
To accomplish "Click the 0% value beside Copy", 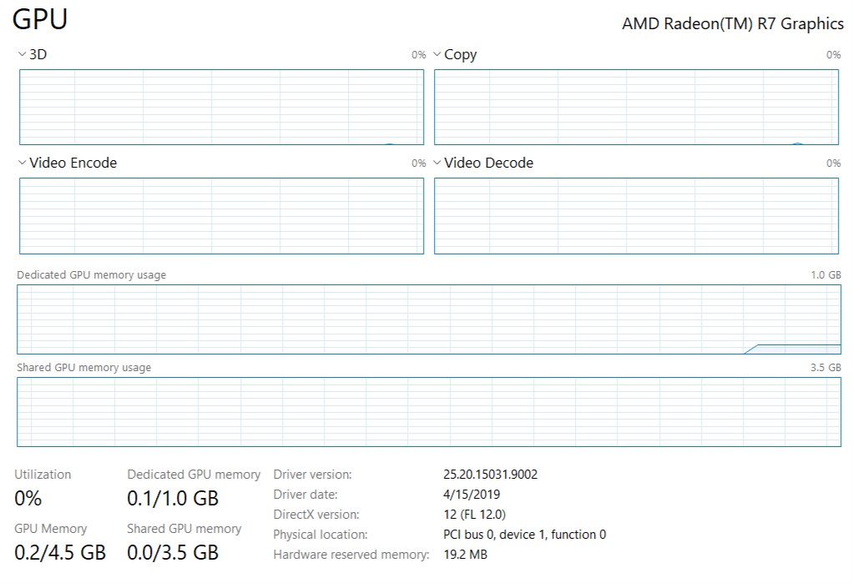I will click(834, 55).
